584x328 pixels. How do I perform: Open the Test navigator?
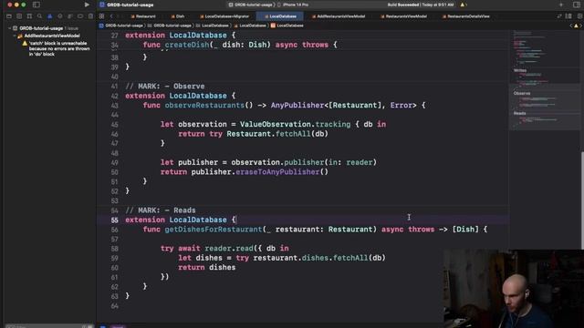59,16
